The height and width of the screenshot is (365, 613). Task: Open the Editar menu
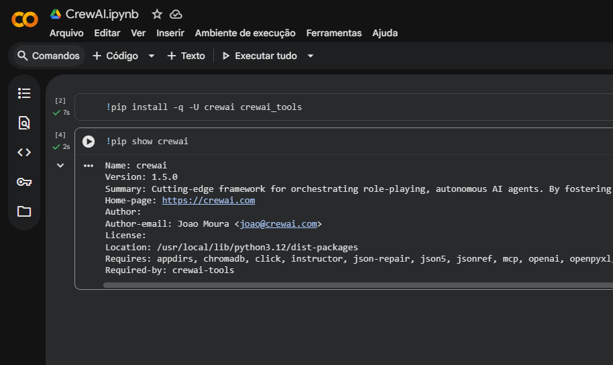107,34
